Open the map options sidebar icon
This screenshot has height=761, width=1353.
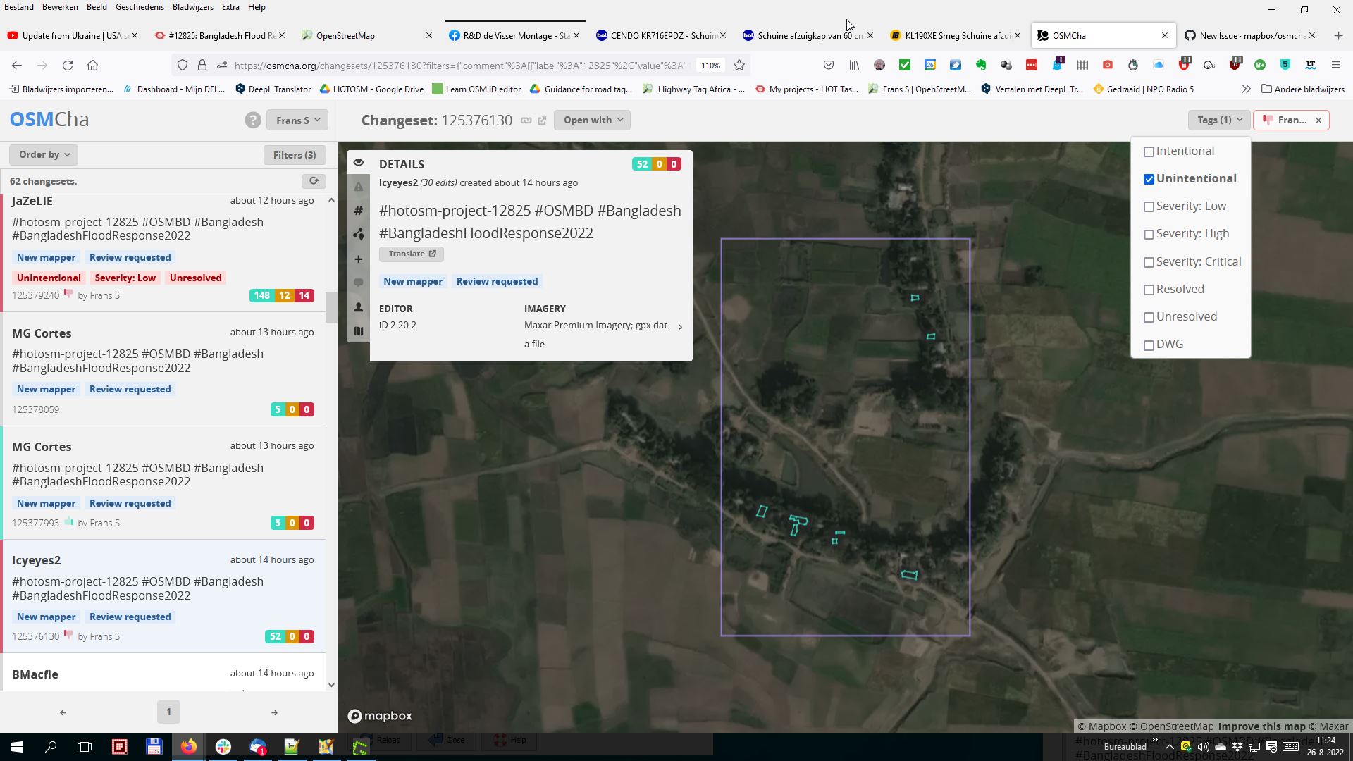click(359, 331)
